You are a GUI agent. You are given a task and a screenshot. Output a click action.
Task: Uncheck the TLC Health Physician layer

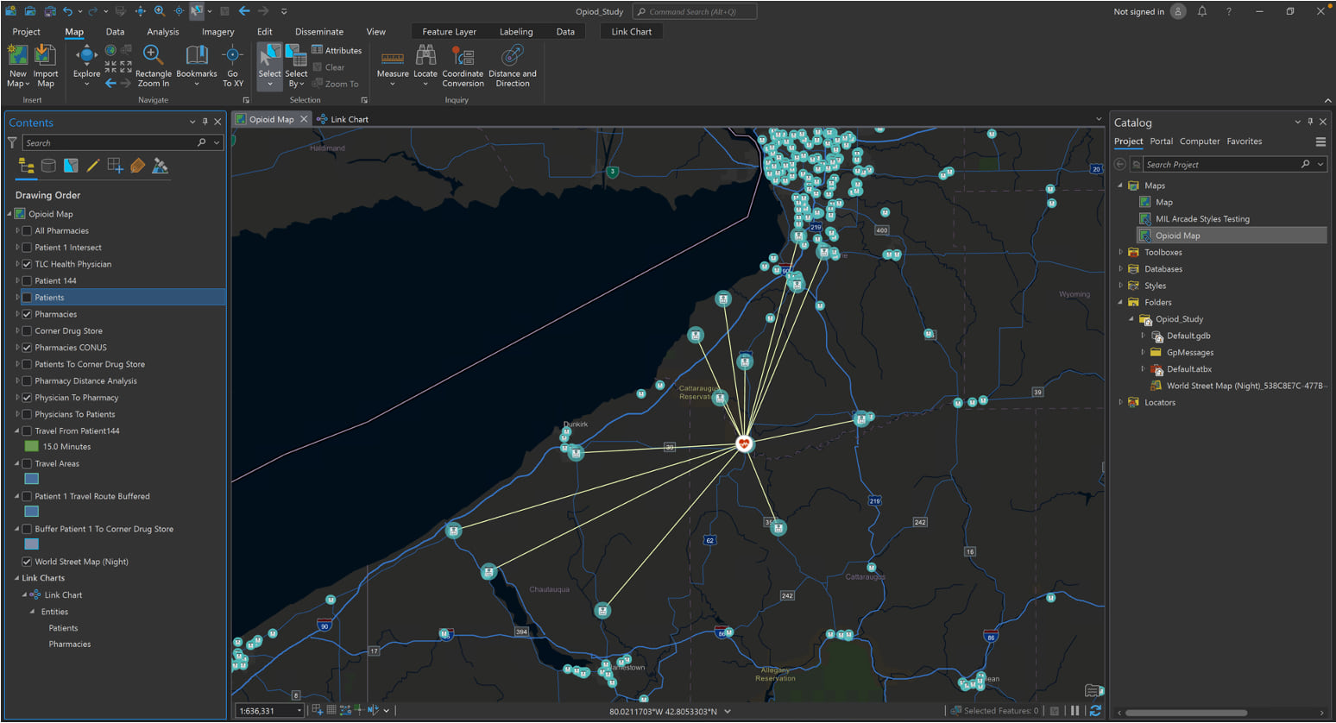27,264
